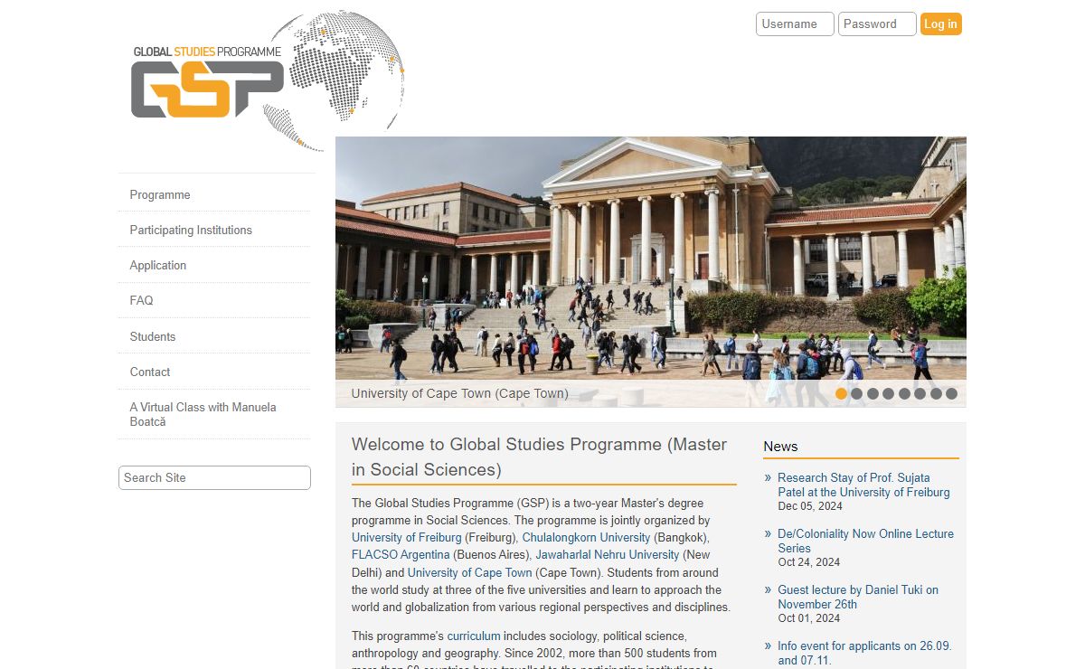Open the University of Freiburg link
1085x669 pixels.
406,537
